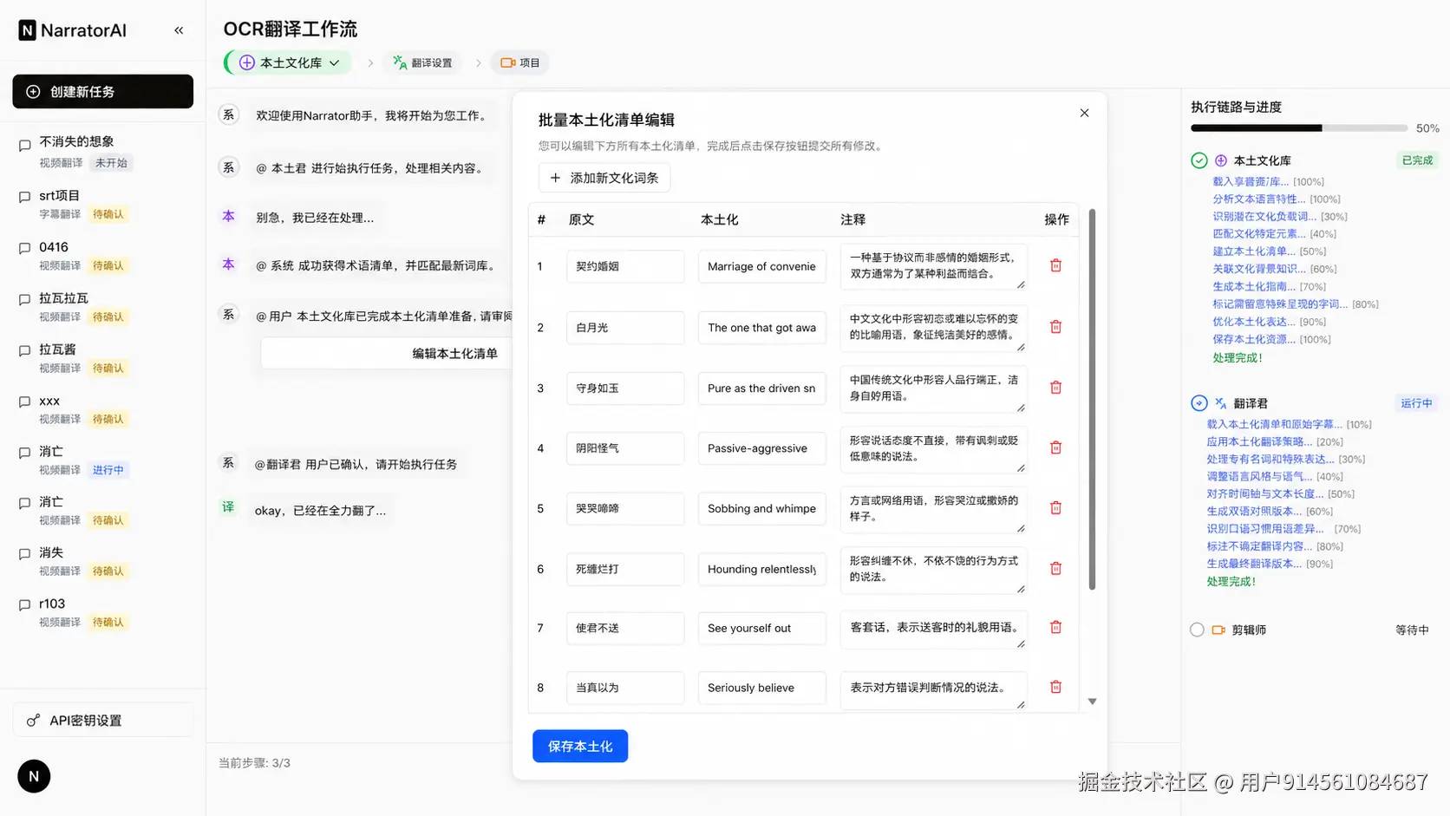Open the 0416 task
The width and height of the screenshot is (1450, 816).
[x=103, y=256]
